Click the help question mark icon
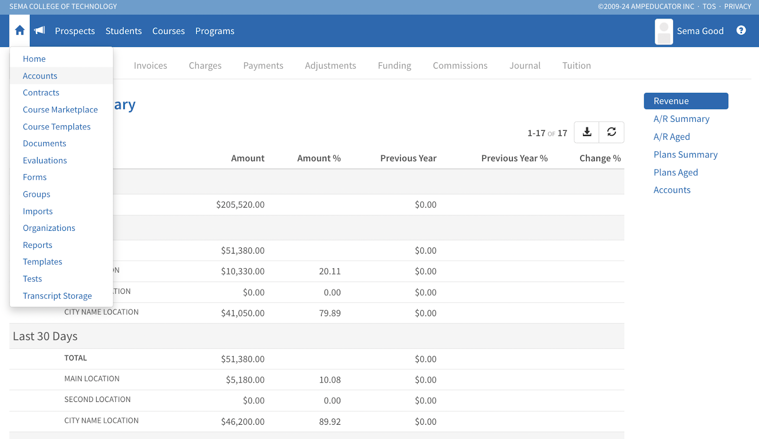 [x=741, y=30]
